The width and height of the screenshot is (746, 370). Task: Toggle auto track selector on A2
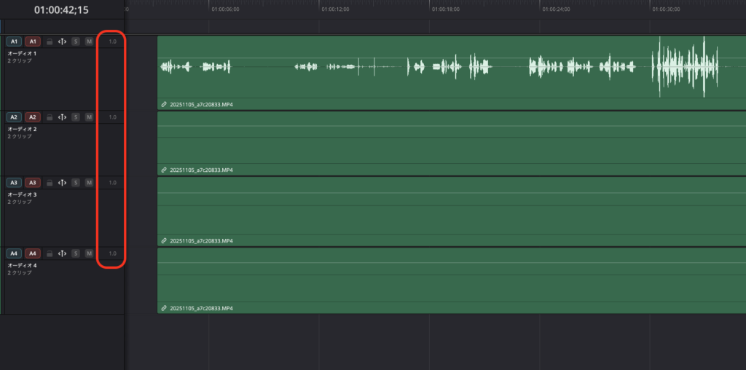click(62, 117)
